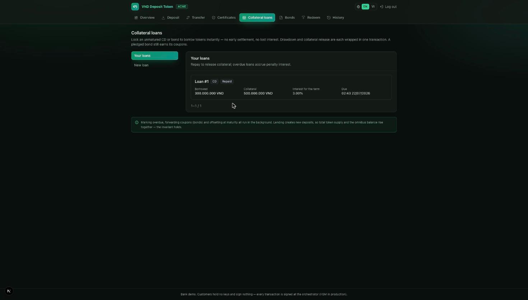Click the borrowed amount 300.000.000 VND
Viewport: 528px width, 300px height.
[x=209, y=93]
